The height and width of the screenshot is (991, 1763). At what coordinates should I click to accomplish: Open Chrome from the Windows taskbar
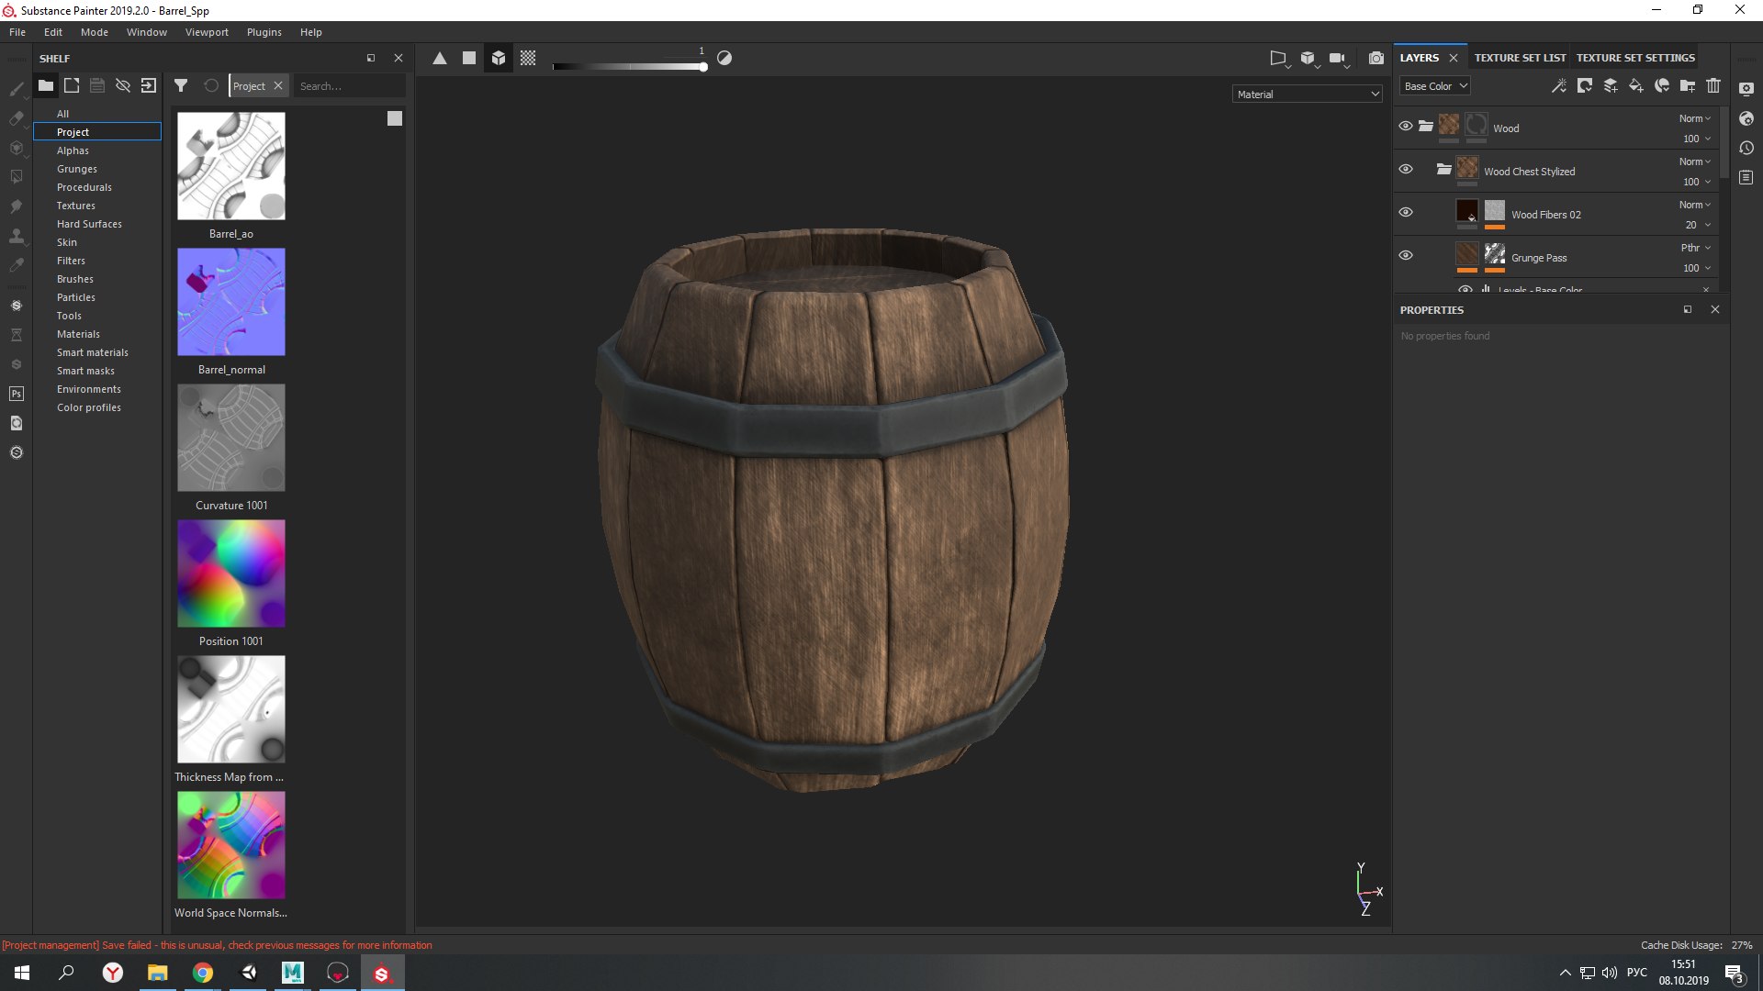(x=203, y=973)
